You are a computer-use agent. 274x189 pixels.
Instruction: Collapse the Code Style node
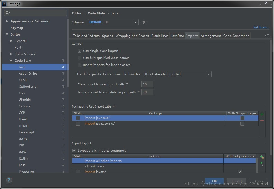[x=11, y=61]
